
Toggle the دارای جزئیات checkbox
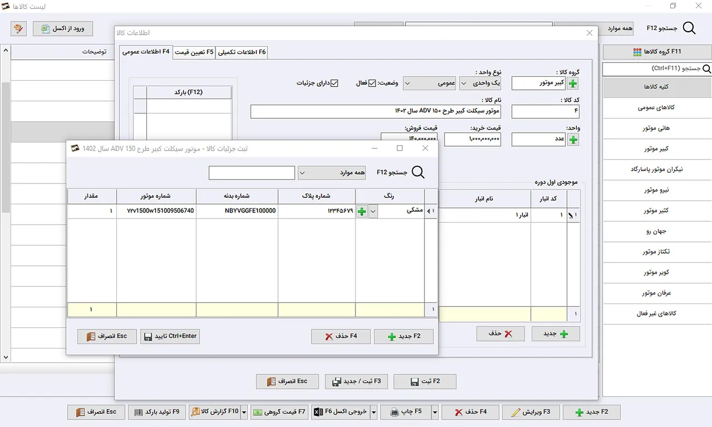click(334, 83)
